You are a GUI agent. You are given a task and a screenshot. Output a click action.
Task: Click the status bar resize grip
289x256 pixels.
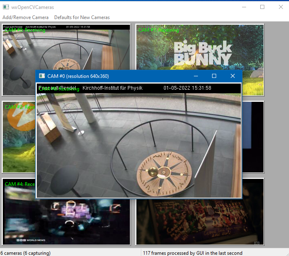287,254
